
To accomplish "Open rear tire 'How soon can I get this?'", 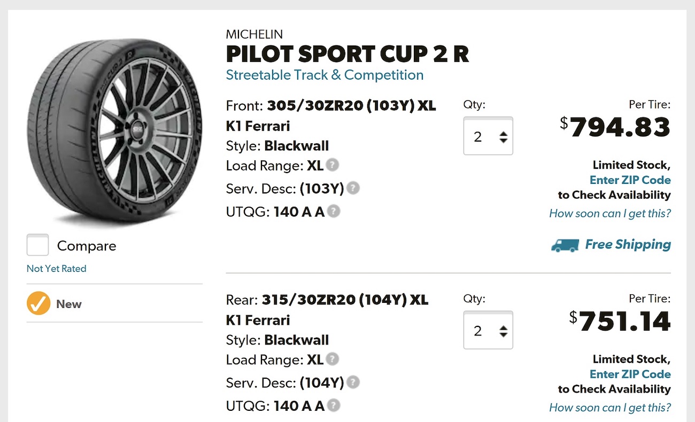I will 609,408.
